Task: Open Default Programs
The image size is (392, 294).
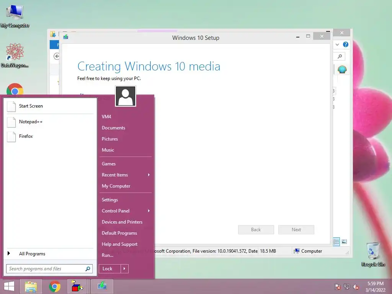Action: pyautogui.click(x=119, y=233)
